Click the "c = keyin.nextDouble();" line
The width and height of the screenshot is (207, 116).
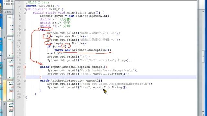click(x=68, y=43)
